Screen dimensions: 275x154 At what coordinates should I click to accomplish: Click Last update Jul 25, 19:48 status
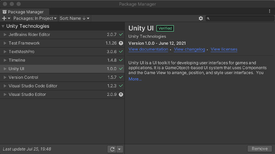27,149
